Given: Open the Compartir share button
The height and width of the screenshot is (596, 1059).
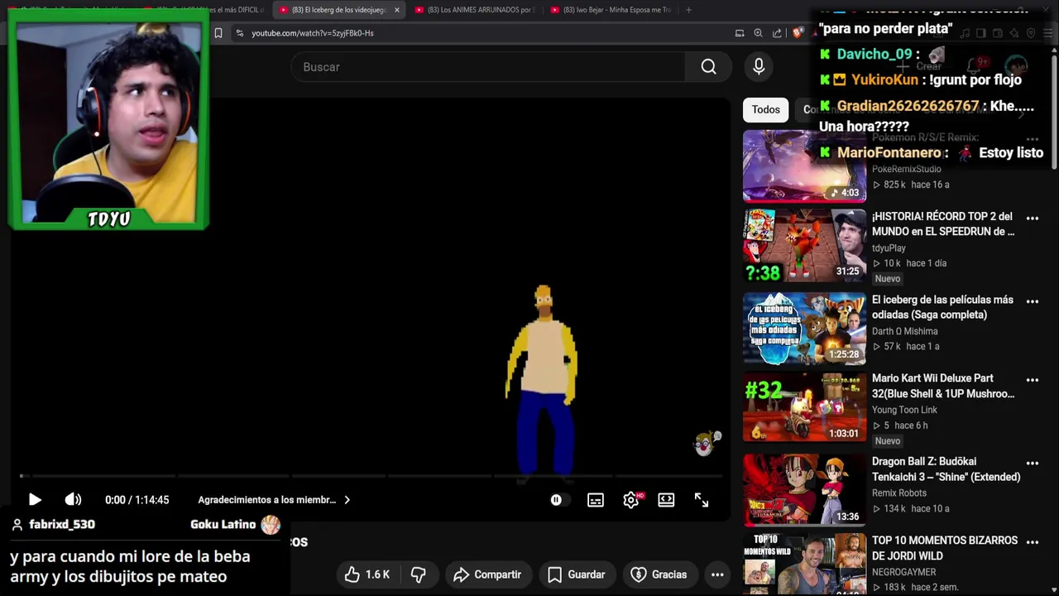Looking at the screenshot, I should click(x=487, y=574).
